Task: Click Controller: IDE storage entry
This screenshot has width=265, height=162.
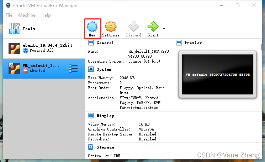Action: click(104, 156)
